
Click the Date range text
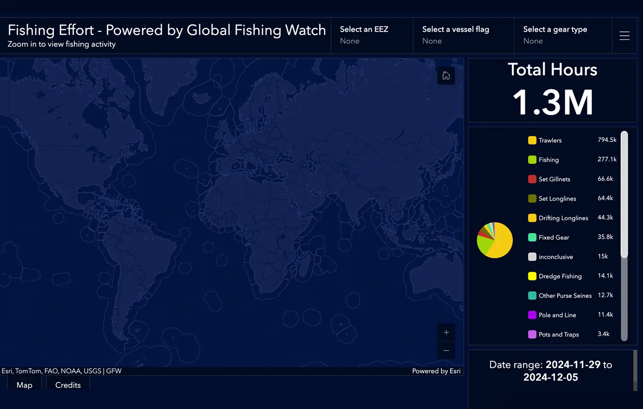point(551,371)
